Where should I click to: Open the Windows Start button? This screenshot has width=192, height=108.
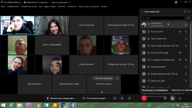point(3,105)
